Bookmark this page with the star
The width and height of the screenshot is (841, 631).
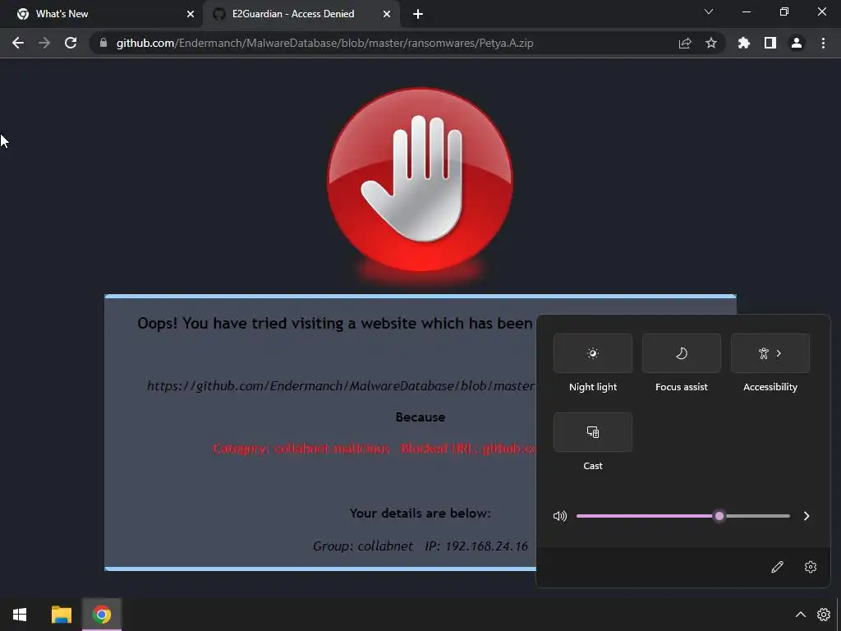pos(711,43)
